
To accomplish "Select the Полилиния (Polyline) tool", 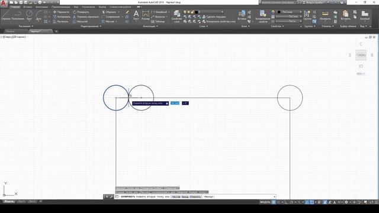I will click(x=18, y=15).
